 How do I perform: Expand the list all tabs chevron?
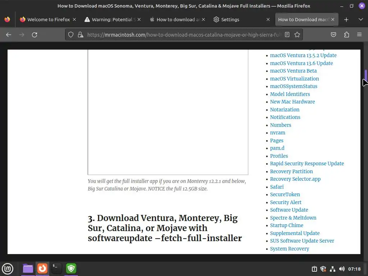pyautogui.click(x=361, y=19)
